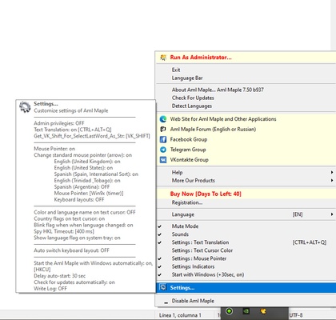The width and height of the screenshot is (336, 320).
Task: Open the Registration... entry
Action: [x=187, y=202]
